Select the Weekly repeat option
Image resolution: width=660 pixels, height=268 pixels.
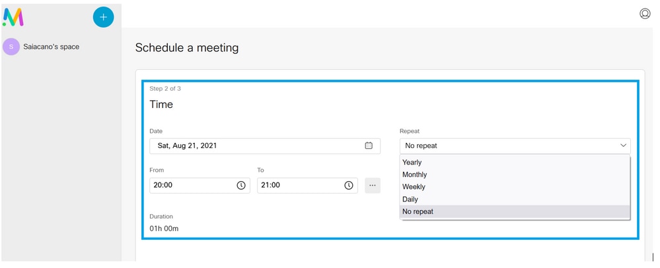(x=414, y=187)
